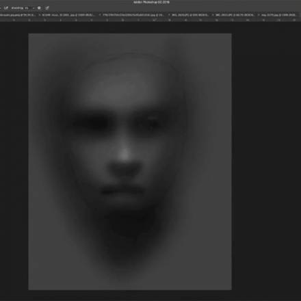Screen dimensions: 301x301
Task: Click the blurred face image on the canvas
Action: [130, 161]
